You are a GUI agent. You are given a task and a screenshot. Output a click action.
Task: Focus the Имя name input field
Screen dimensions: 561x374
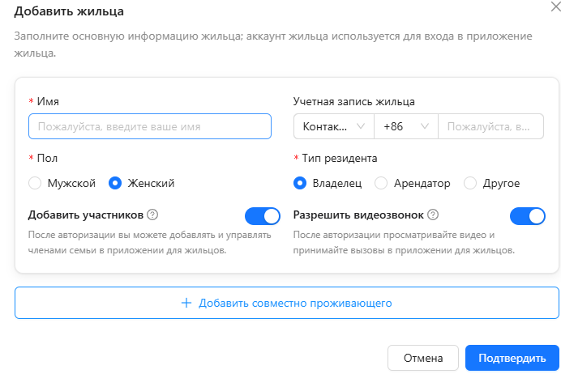(150, 126)
